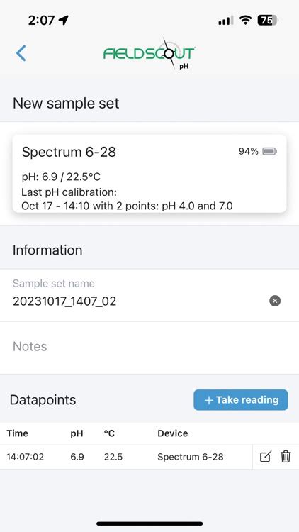
Task: Select the Device column header
Action: (x=173, y=433)
